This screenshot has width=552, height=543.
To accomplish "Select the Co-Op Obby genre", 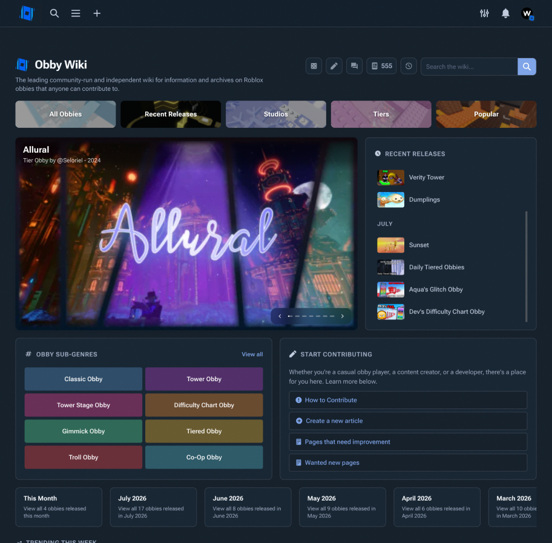I will (204, 458).
